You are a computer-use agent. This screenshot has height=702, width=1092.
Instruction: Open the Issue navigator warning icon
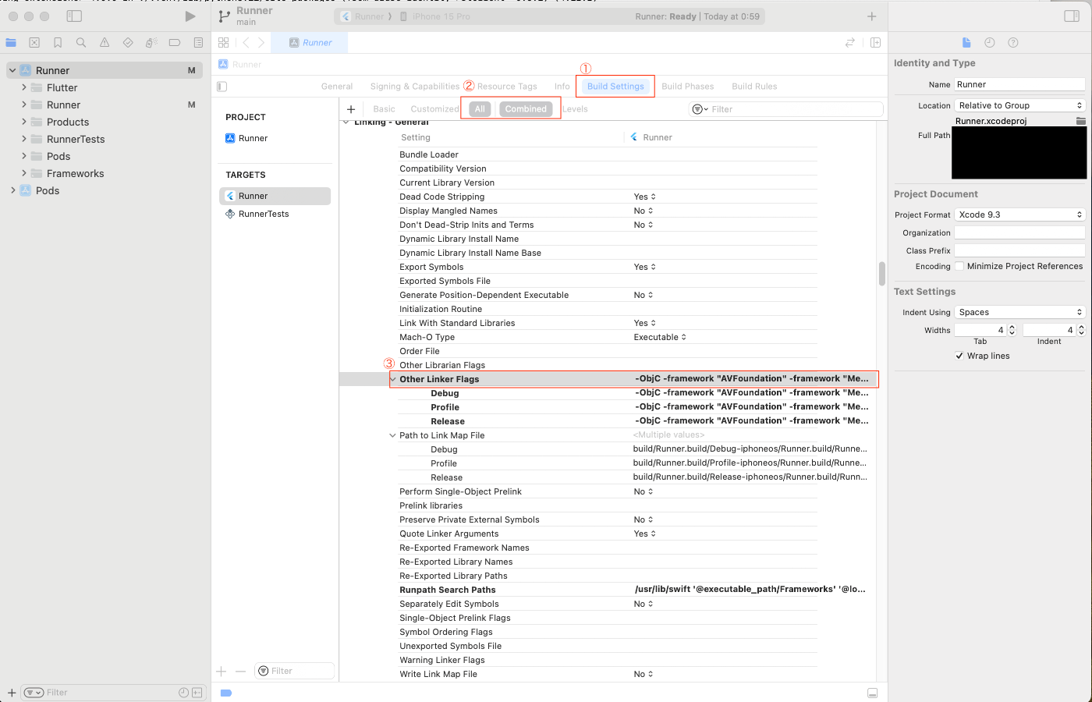pos(105,43)
